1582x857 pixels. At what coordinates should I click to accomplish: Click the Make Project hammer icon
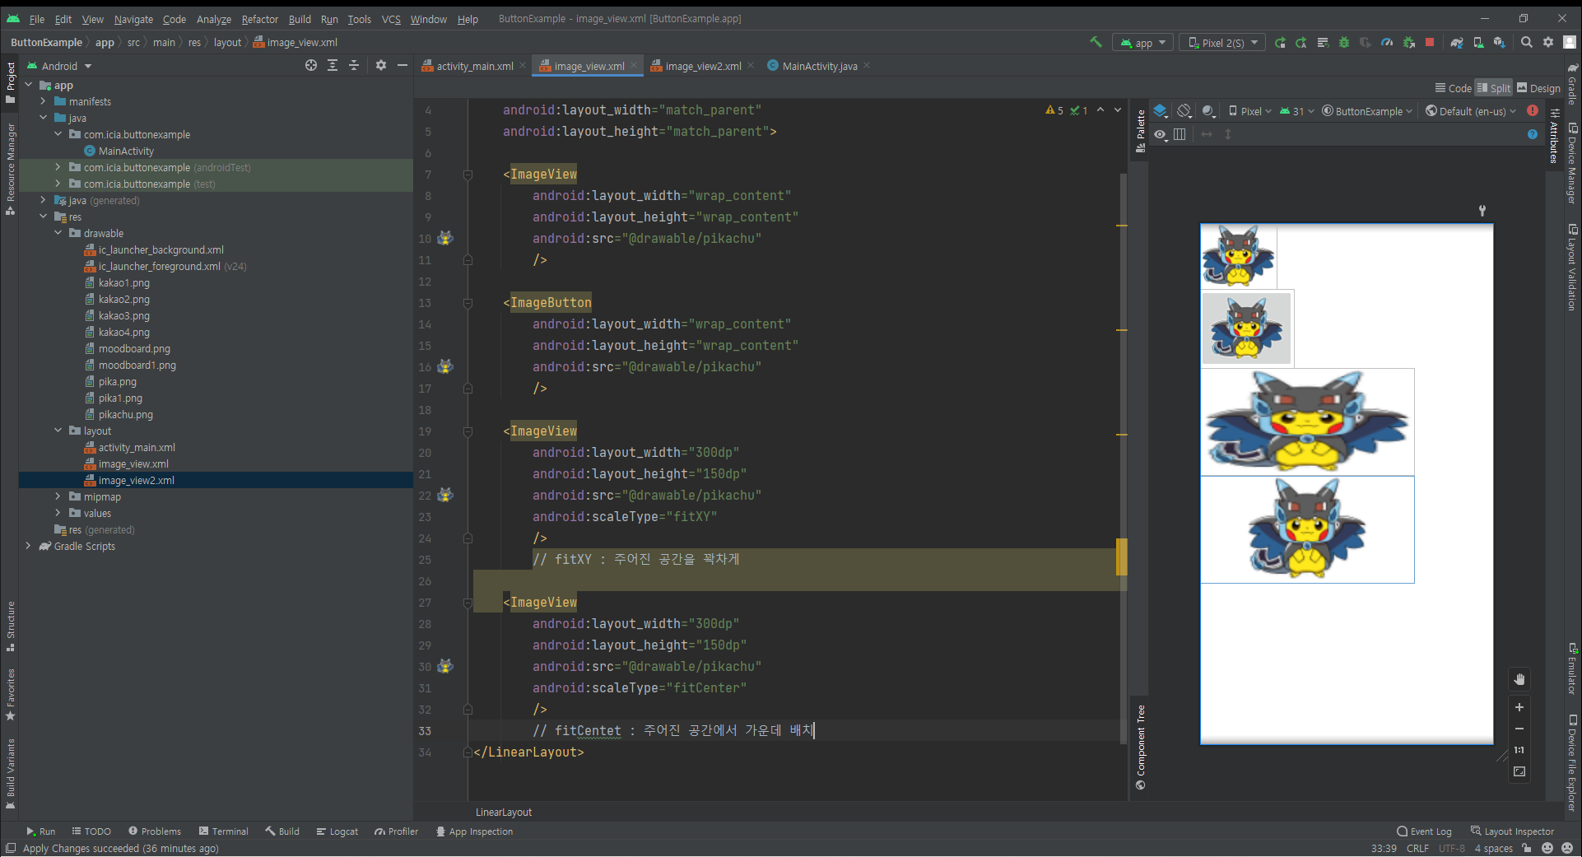coord(1096,42)
